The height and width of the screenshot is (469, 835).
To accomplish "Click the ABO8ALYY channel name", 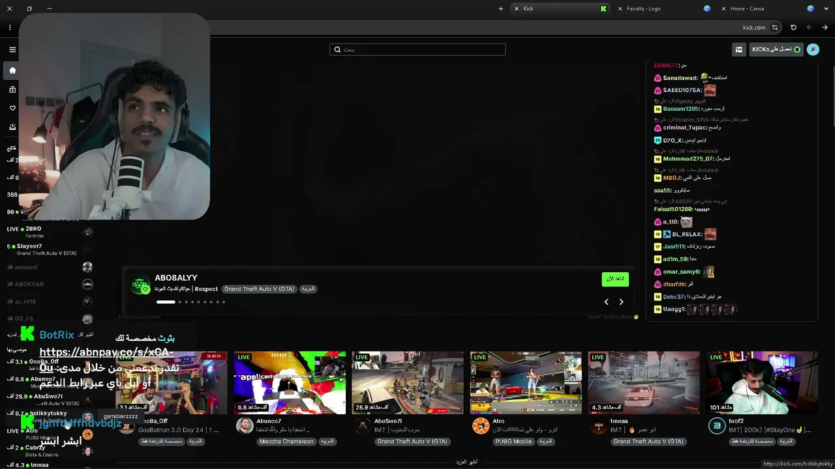I will click(x=176, y=278).
